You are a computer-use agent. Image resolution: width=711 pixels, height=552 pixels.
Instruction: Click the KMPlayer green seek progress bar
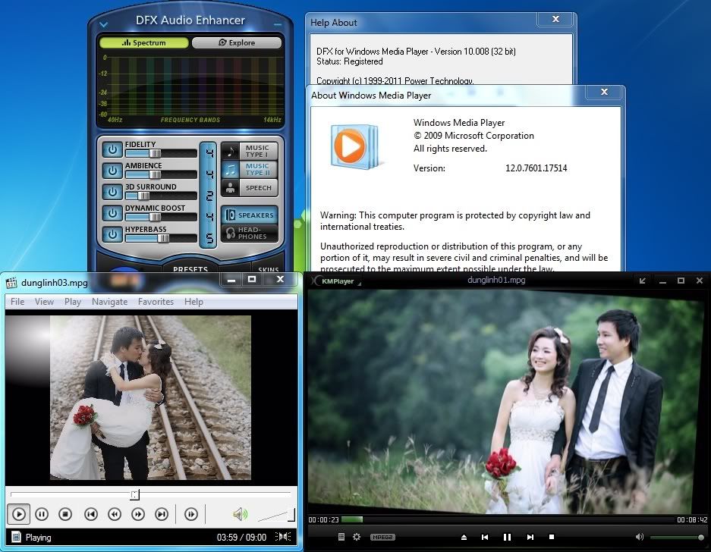(x=352, y=519)
